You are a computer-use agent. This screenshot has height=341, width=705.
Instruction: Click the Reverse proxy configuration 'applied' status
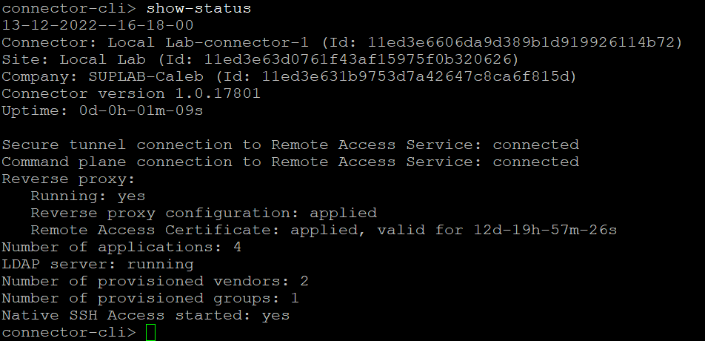tap(343, 213)
